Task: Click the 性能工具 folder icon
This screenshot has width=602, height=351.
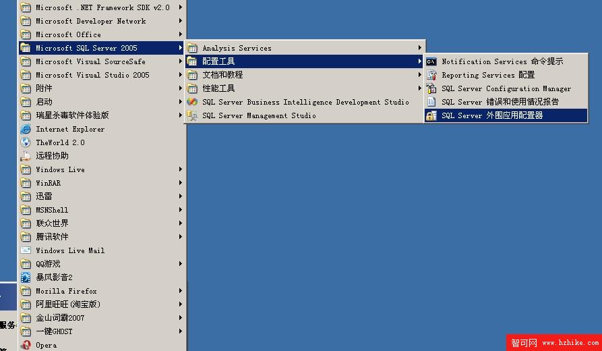Action: 192,88
